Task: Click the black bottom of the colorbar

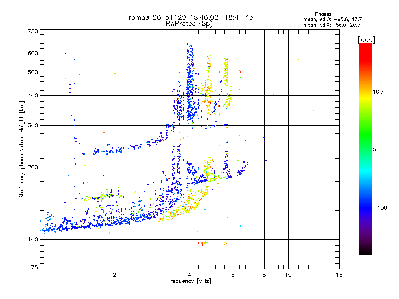Action: tap(365, 251)
